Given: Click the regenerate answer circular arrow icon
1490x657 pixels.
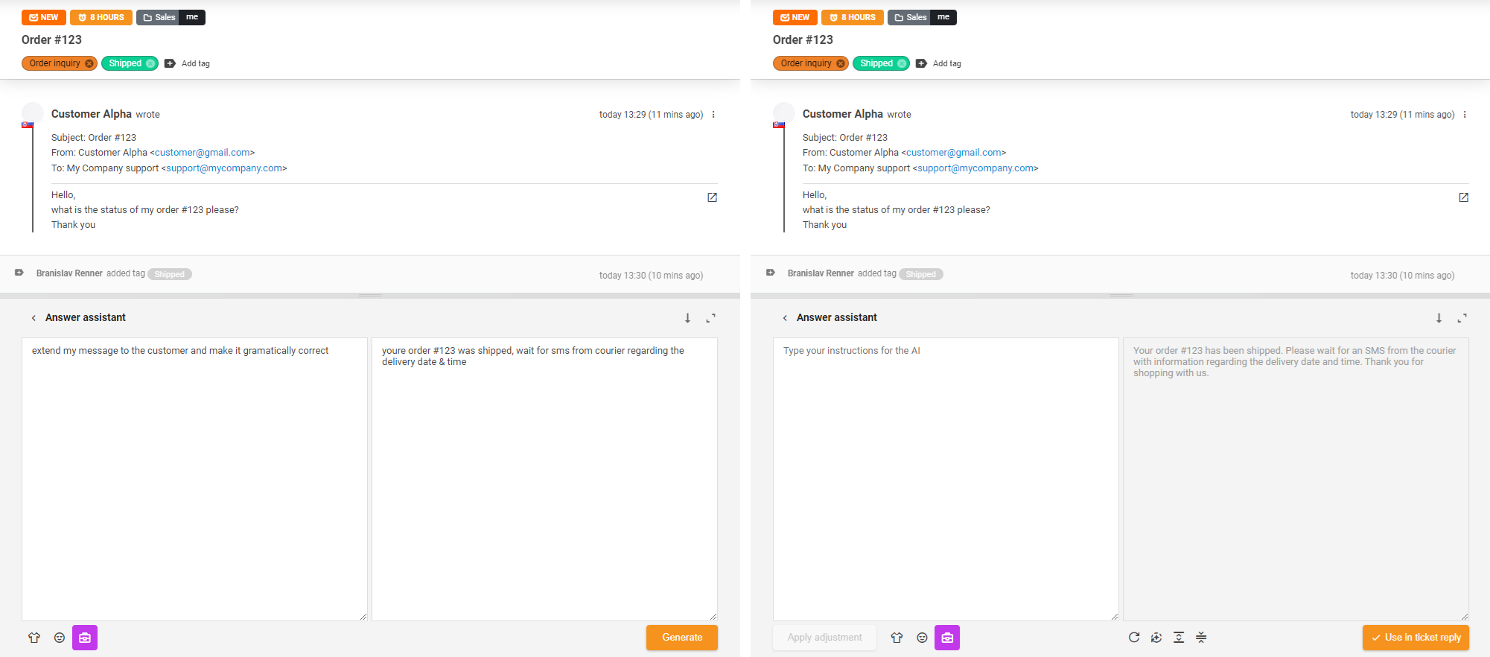Looking at the screenshot, I should (x=1133, y=637).
